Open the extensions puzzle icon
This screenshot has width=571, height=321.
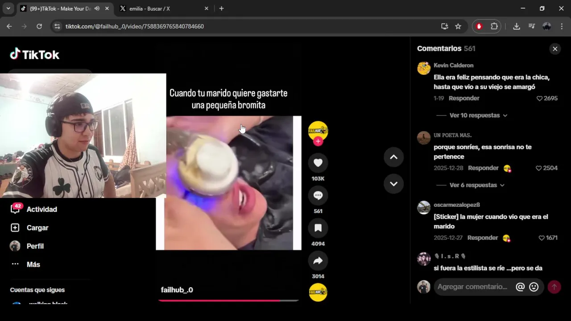pos(494,26)
